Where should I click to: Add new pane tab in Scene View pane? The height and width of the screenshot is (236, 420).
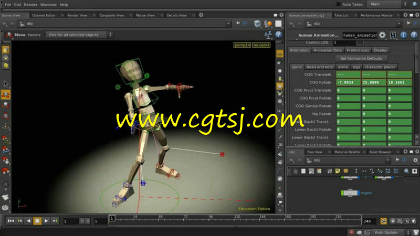tap(201, 15)
